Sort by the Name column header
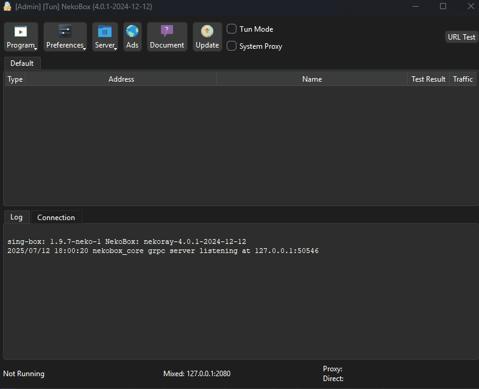The height and width of the screenshot is (389, 479). tap(312, 79)
